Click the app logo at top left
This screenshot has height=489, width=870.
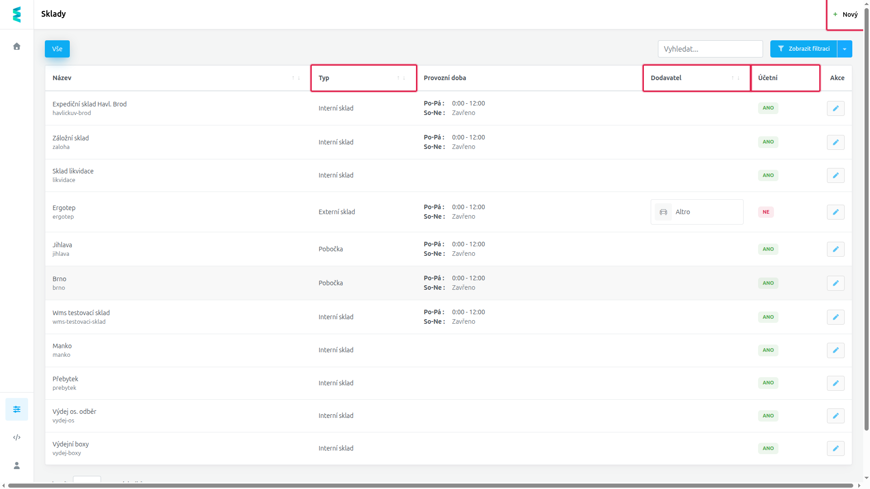(x=17, y=14)
